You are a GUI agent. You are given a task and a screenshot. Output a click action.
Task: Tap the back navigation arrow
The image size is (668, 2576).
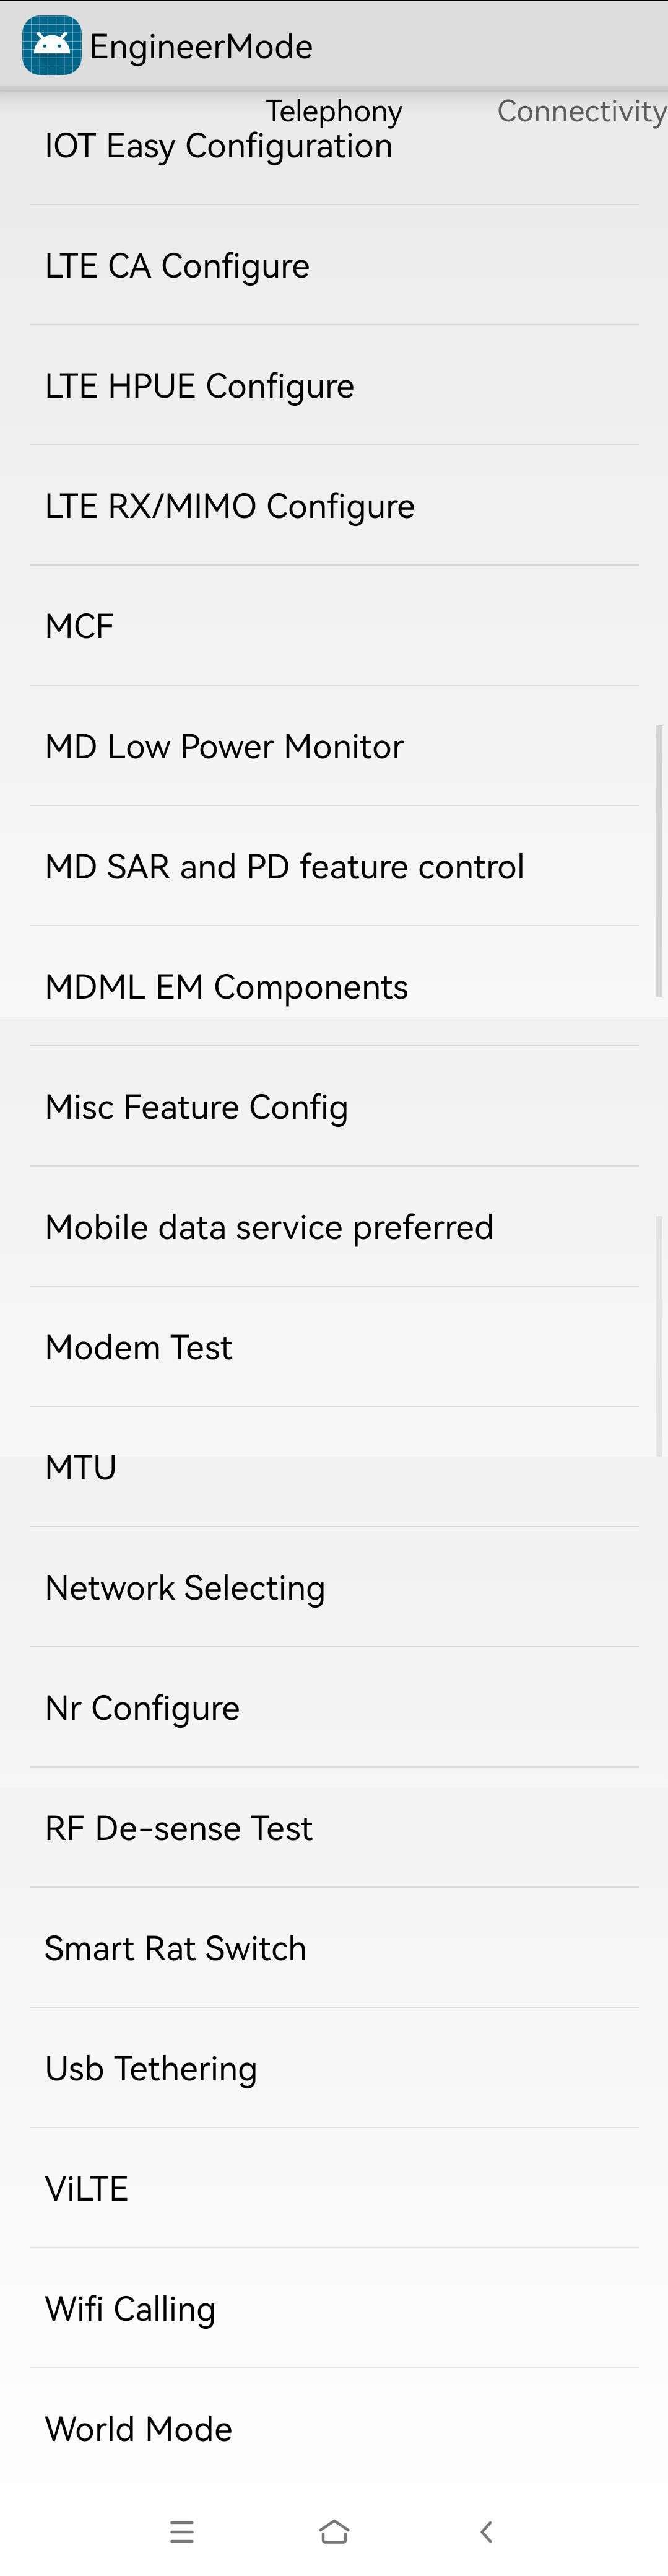pos(486,2531)
